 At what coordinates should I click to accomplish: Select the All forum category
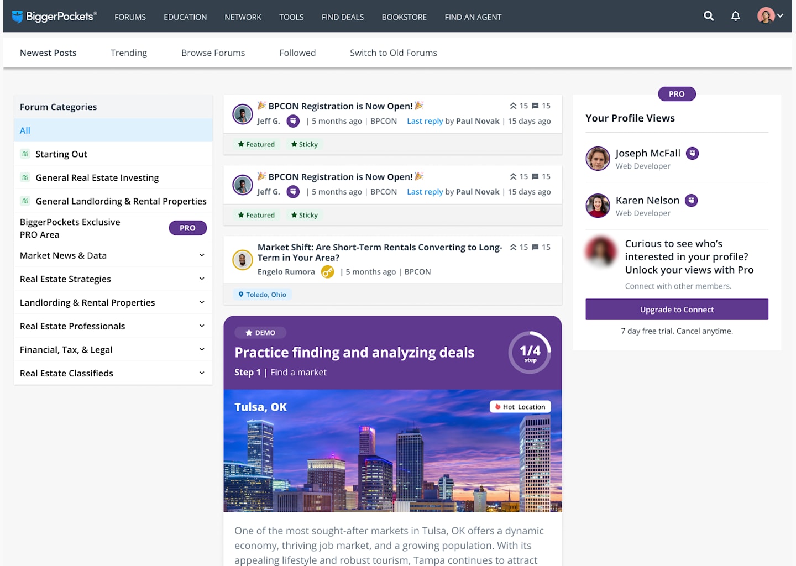pos(113,130)
